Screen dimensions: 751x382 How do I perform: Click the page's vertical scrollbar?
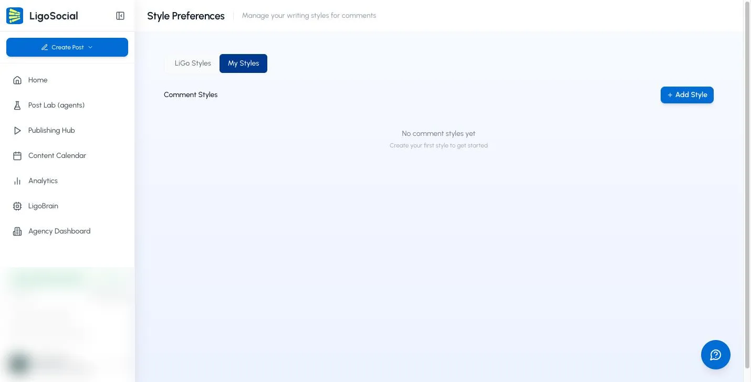point(748,184)
